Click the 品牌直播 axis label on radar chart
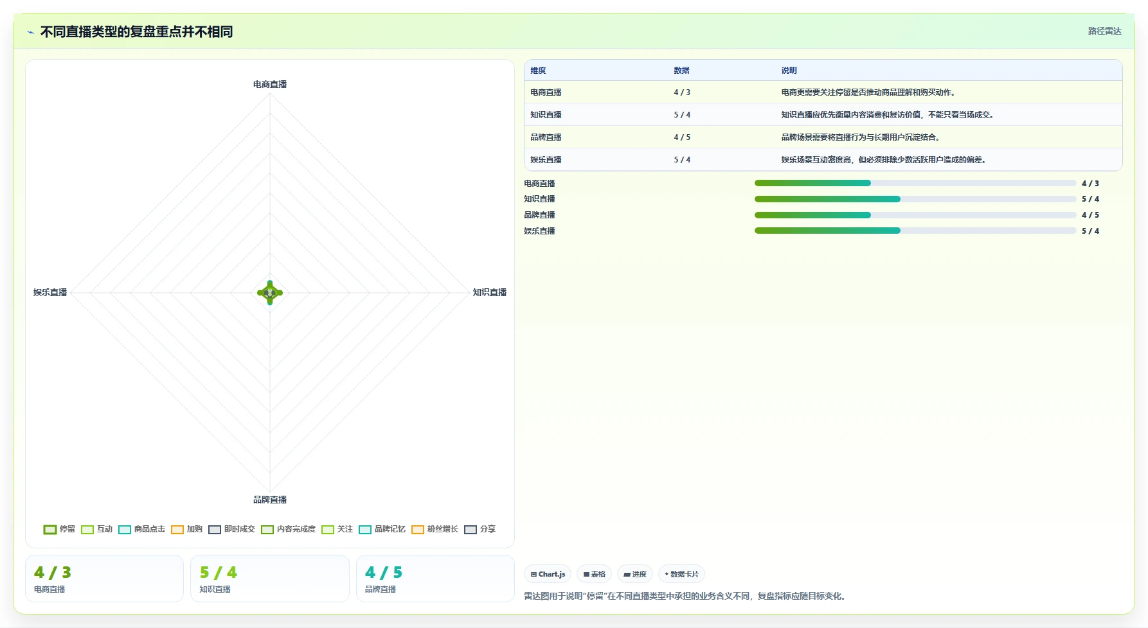The height and width of the screenshot is (628, 1148). pyautogui.click(x=270, y=500)
